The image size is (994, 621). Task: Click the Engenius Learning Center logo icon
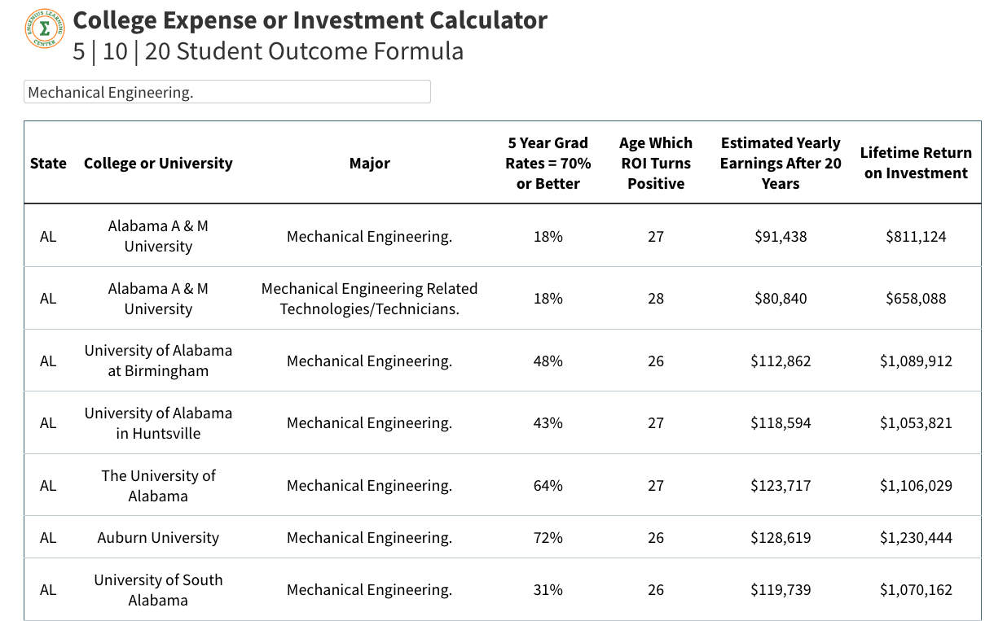click(x=45, y=28)
